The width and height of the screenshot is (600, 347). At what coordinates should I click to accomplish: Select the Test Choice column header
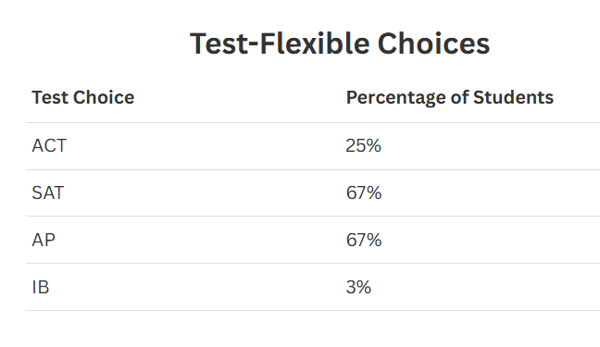coord(83,97)
